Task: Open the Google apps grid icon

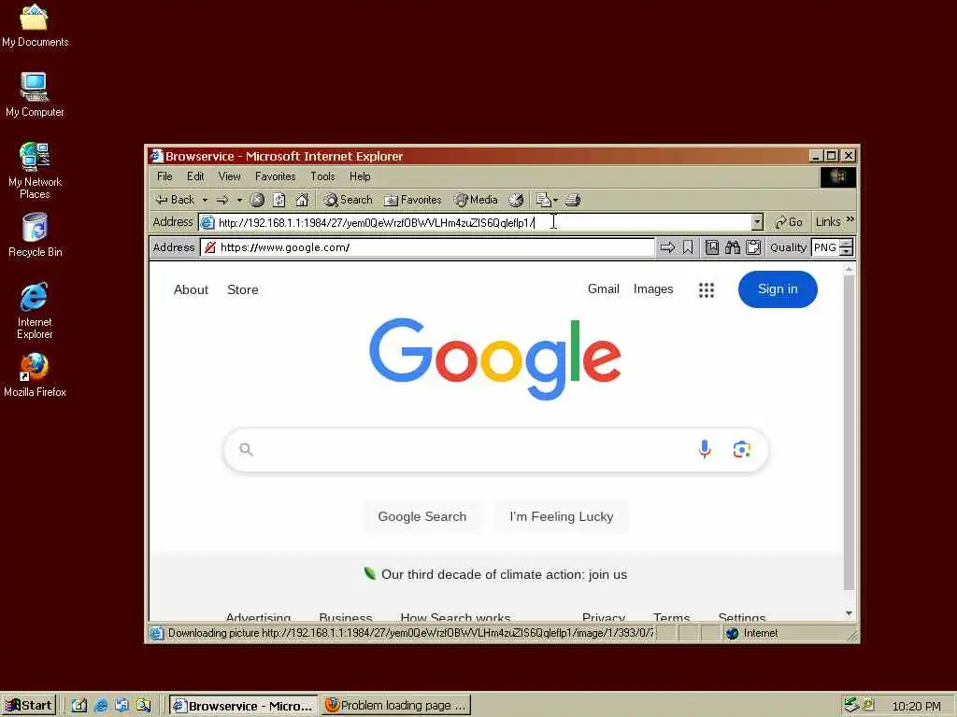Action: 707,290
